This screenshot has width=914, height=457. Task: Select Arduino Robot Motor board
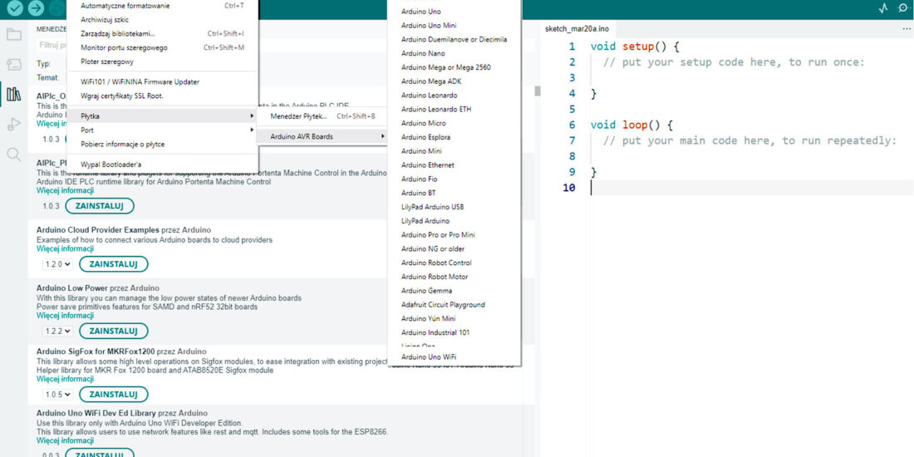(454, 278)
